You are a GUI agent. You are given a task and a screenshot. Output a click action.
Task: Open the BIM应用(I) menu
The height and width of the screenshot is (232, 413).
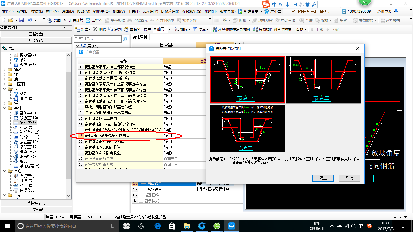pyautogui.click(x=170, y=11)
